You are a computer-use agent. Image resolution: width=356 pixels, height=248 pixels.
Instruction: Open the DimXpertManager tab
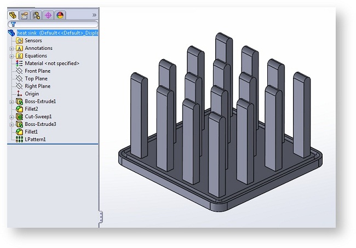click(48, 15)
